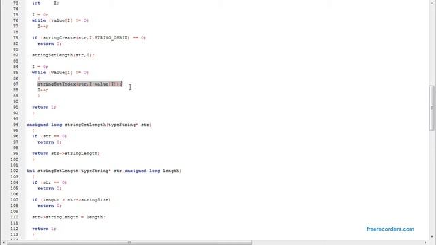Click the 'int stringSetLength' function declaration line

tap(104, 171)
